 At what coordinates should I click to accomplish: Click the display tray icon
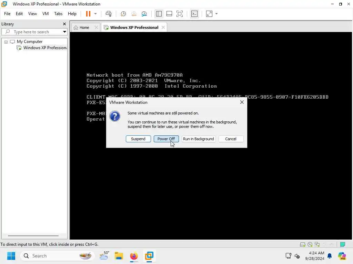click(289, 256)
